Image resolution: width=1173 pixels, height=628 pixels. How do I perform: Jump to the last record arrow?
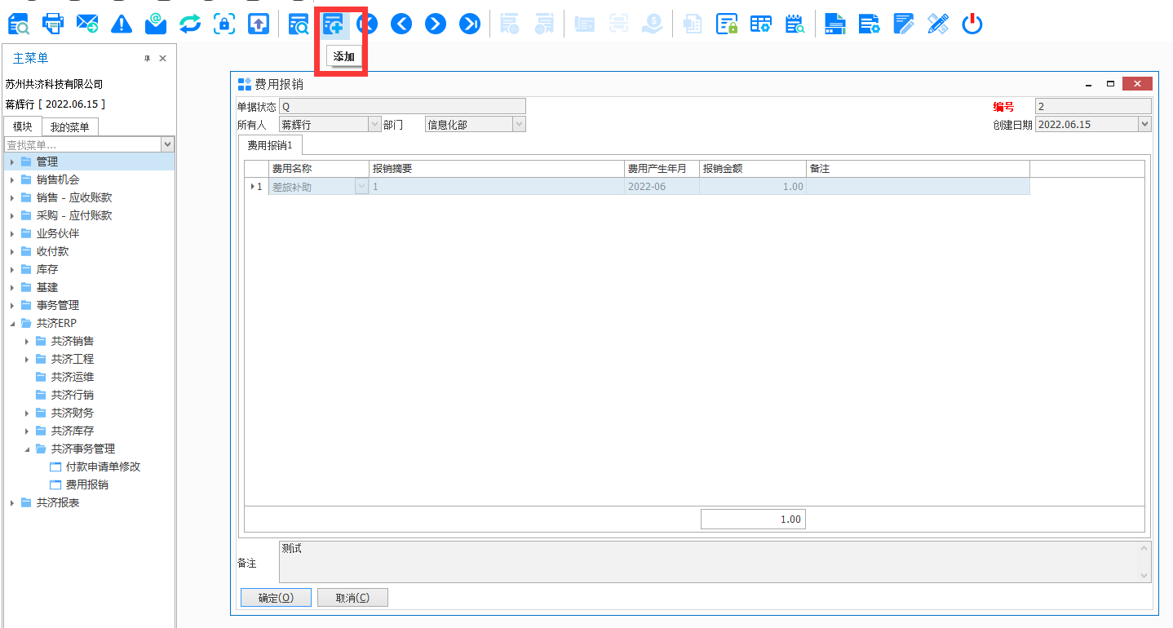[470, 24]
